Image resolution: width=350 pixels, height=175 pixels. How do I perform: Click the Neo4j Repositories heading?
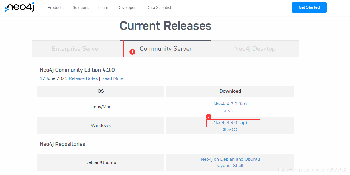[x=62, y=144]
